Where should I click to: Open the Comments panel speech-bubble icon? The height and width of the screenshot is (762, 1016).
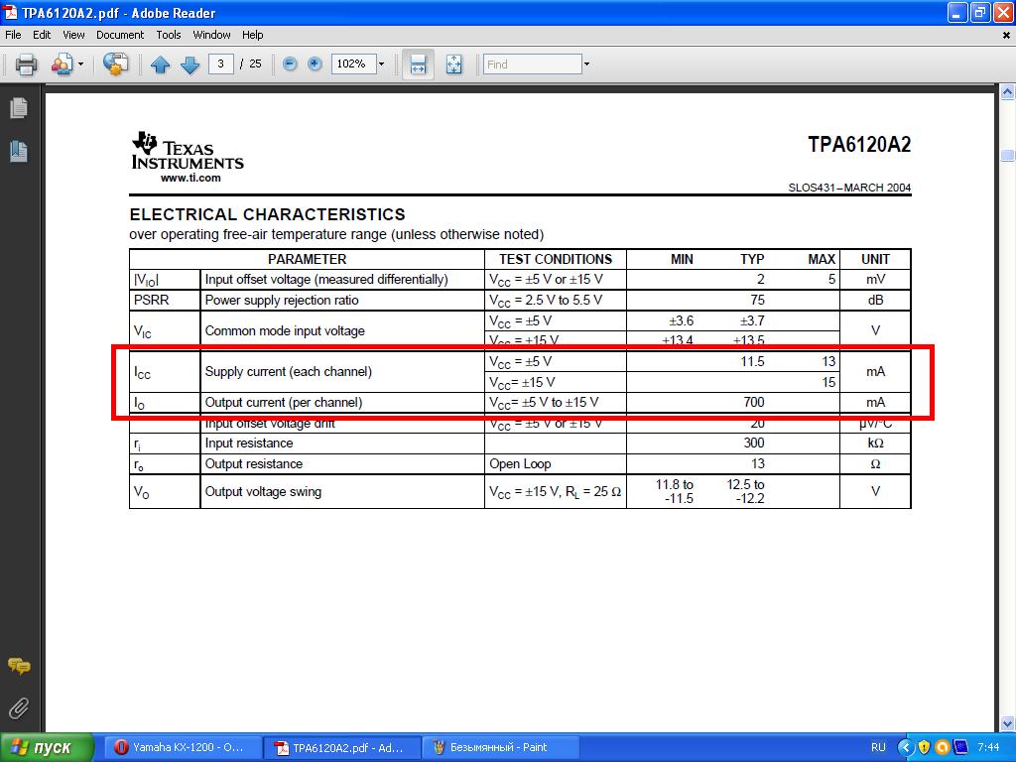point(19,666)
